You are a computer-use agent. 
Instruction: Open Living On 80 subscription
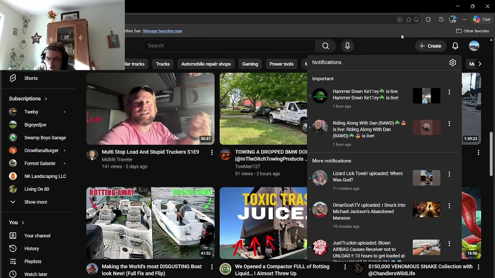(37, 189)
